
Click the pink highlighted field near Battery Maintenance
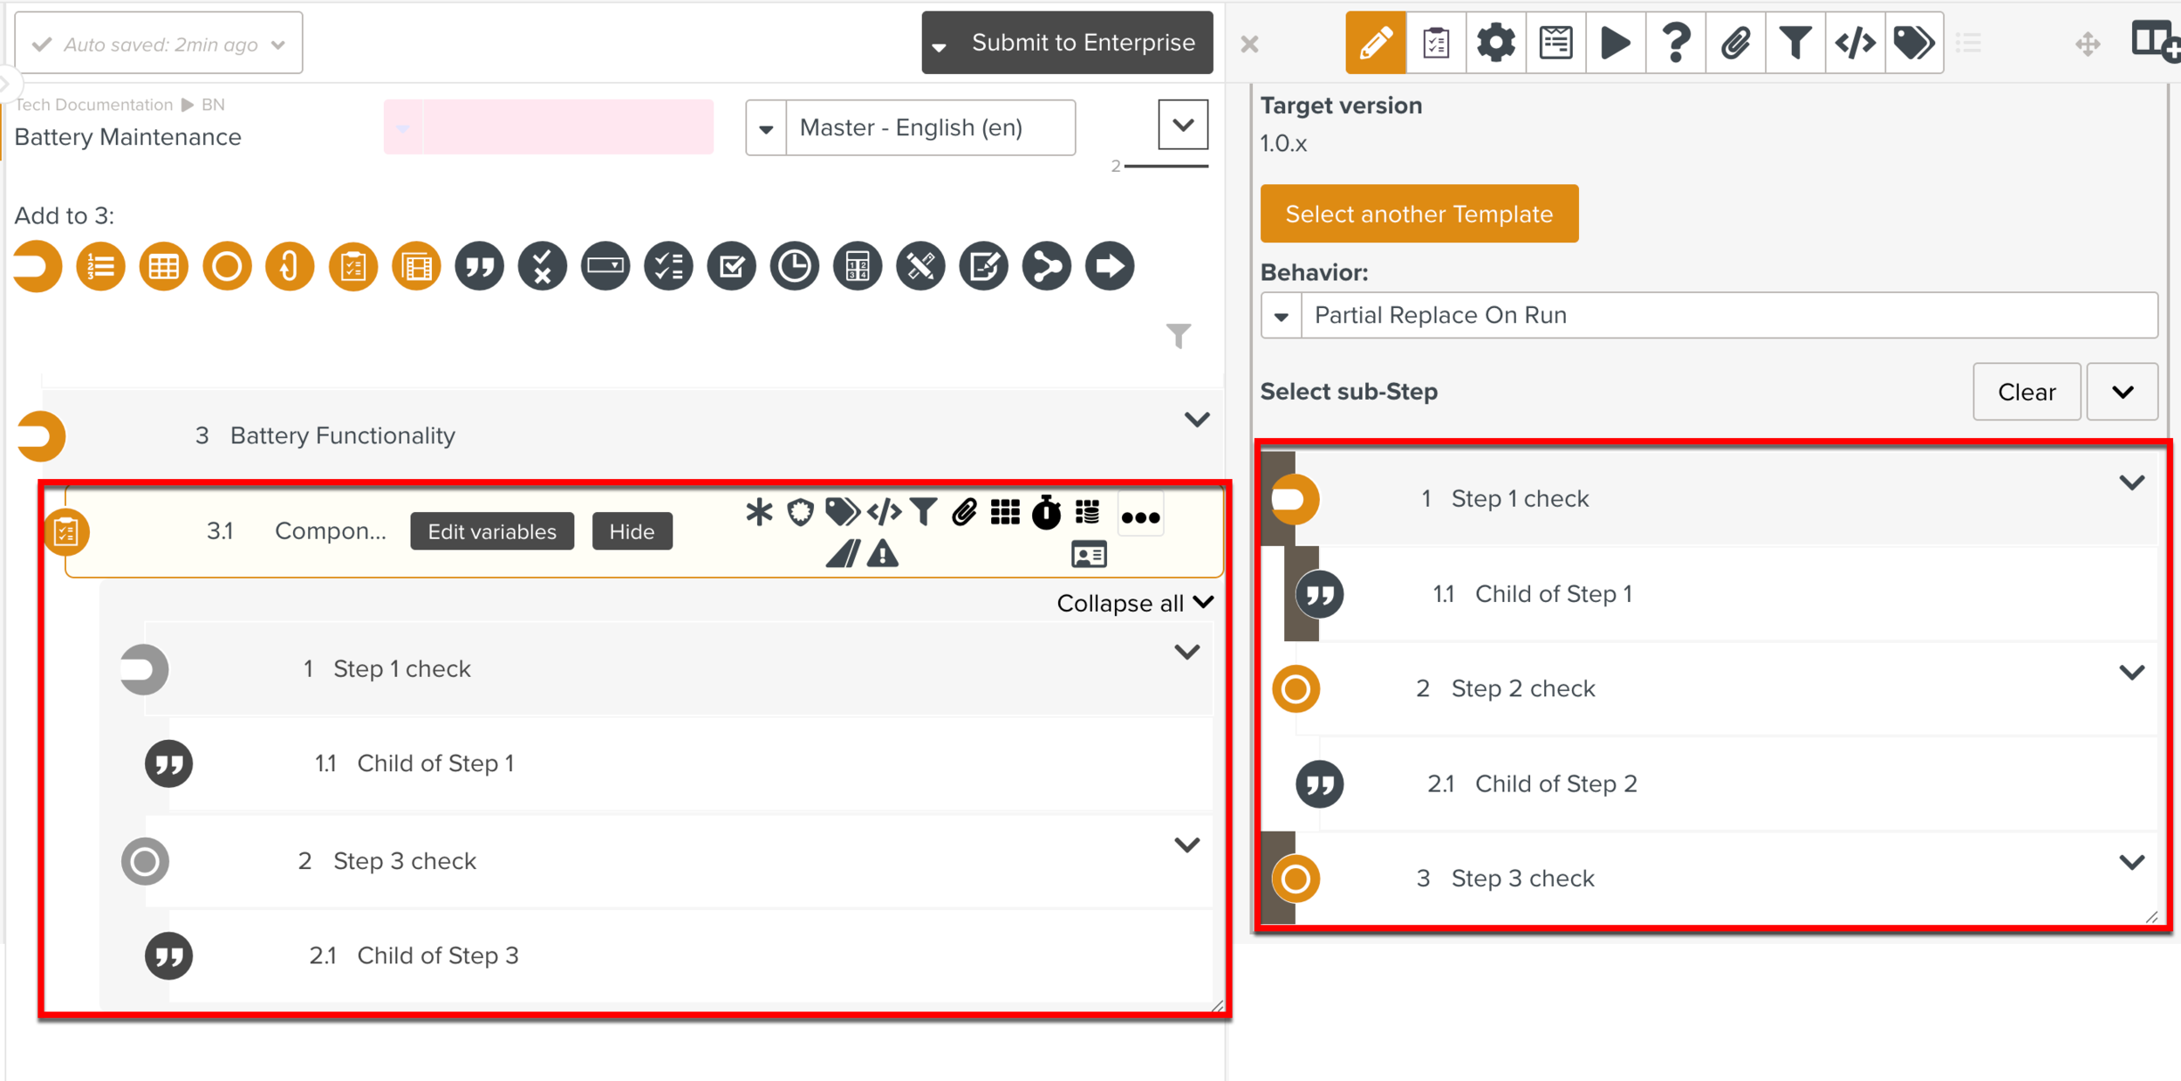coord(548,127)
